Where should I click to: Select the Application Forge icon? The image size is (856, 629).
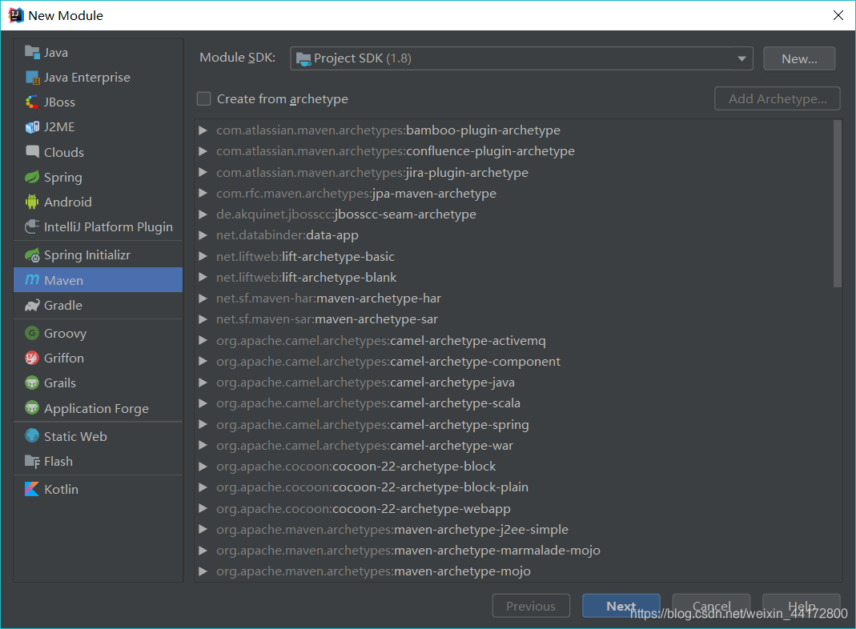coord(32,408)
